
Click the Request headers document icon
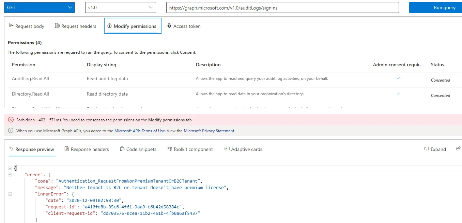(x=57, y=26)
